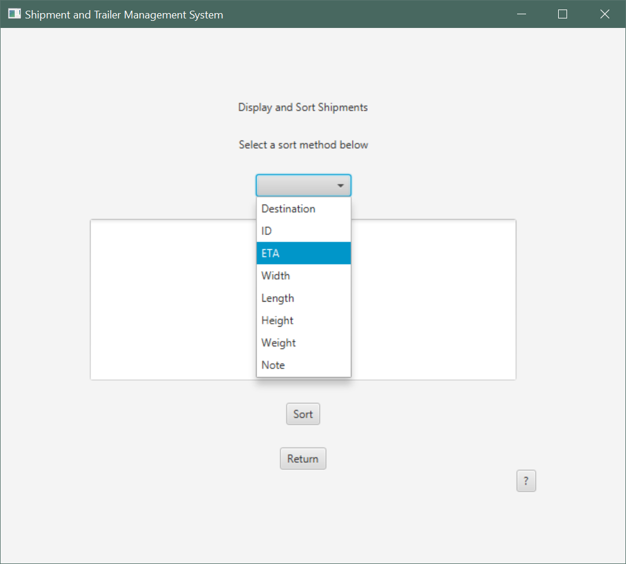Click the Sort button

pos(303,413)
